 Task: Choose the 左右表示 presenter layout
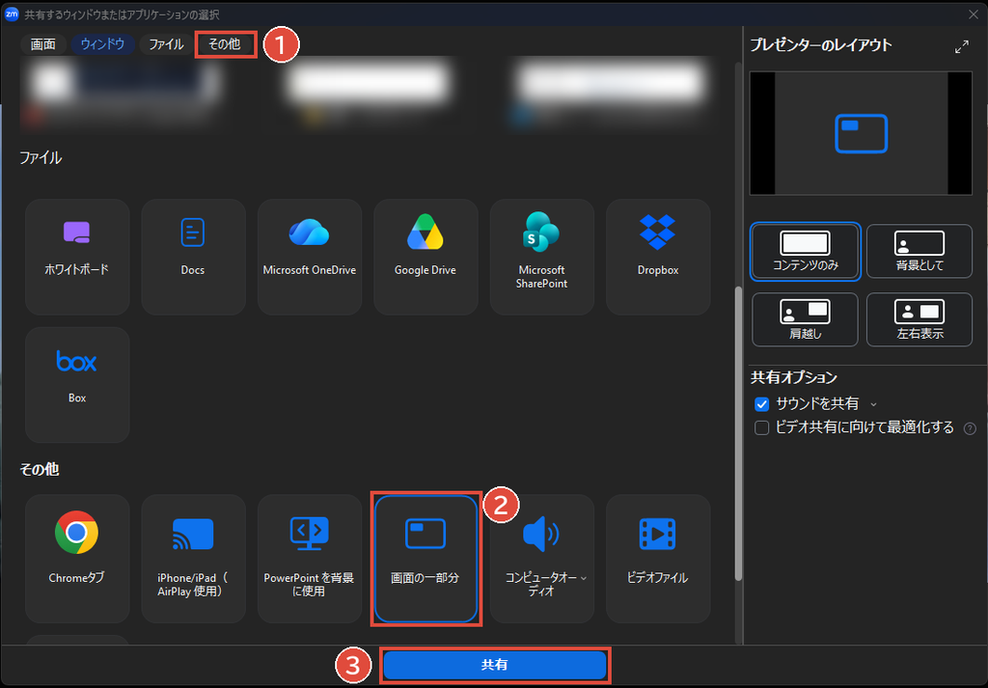[x=919, y=319]
